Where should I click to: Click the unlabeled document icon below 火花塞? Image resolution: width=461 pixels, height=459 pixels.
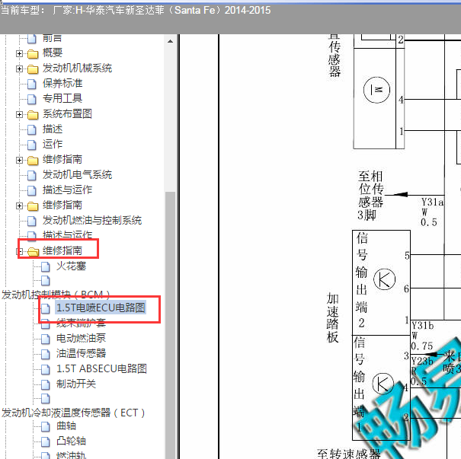click(x=45, y=280)
